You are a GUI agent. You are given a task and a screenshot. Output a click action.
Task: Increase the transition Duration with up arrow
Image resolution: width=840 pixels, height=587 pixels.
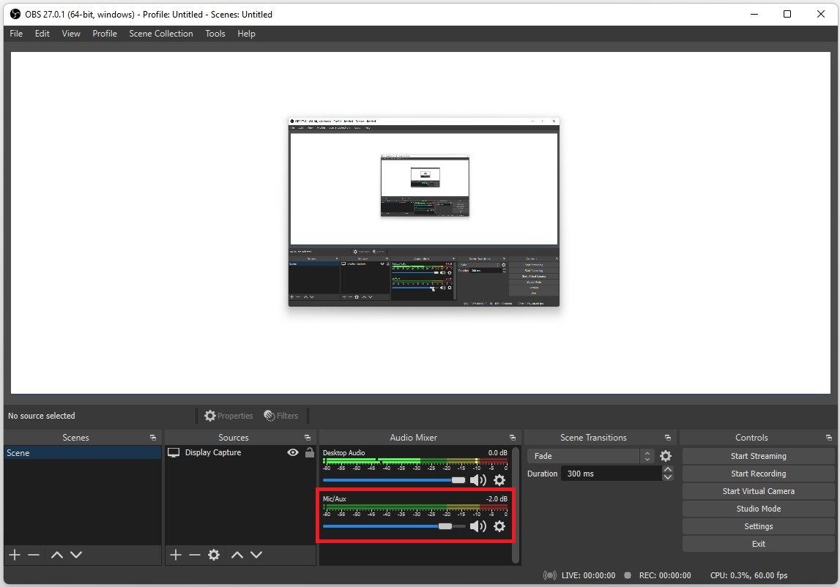coord(667,470)
